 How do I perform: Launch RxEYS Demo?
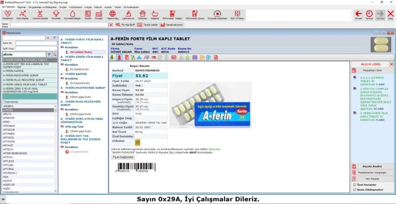[237, 15]
